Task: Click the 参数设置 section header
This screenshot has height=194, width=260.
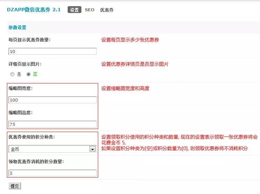Action: pos(17,27)
